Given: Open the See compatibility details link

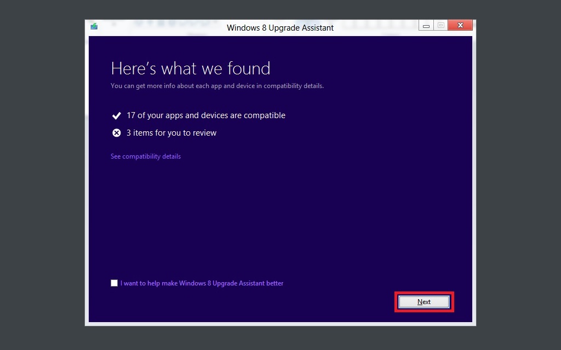Looking at the screenshot, I should pos(146,156).
